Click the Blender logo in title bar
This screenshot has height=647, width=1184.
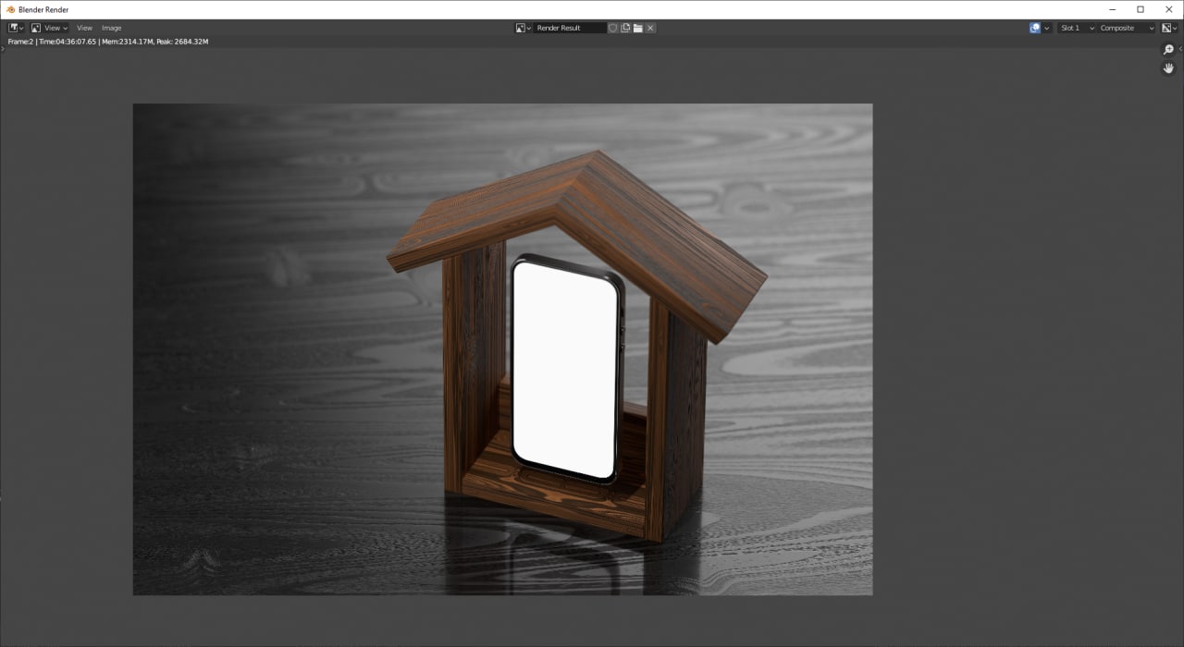click(x=10, y=9)
